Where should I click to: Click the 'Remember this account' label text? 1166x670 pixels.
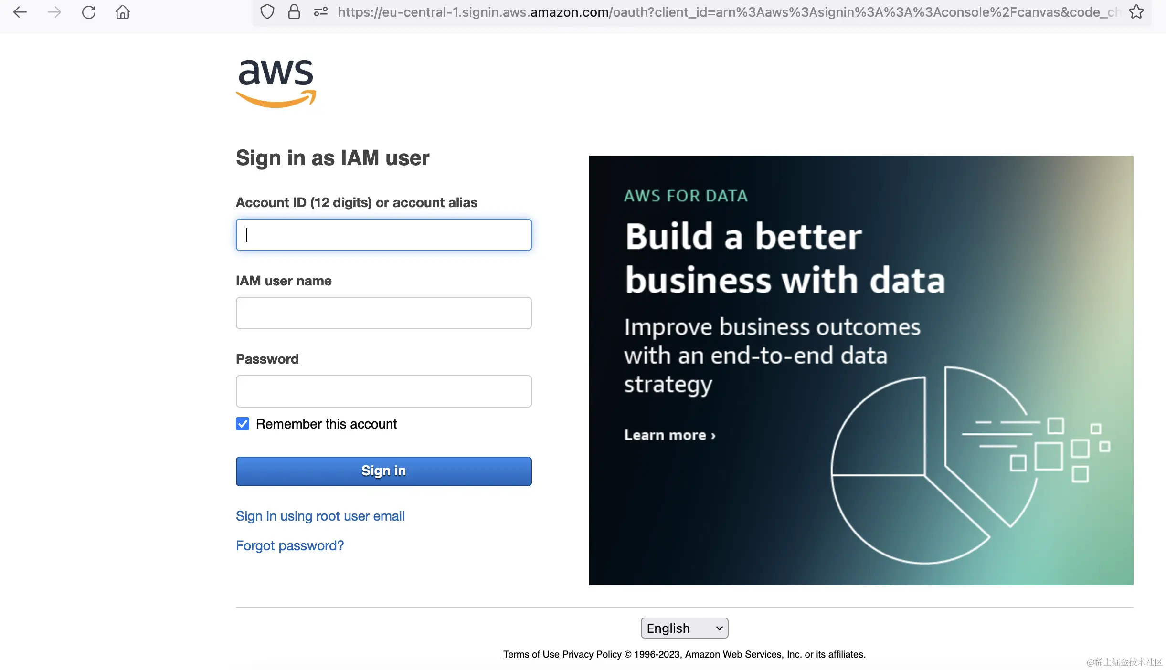coord(326,424)
